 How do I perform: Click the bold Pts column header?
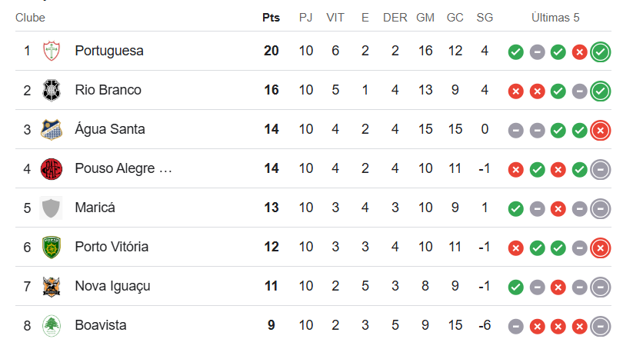[271, 18]
